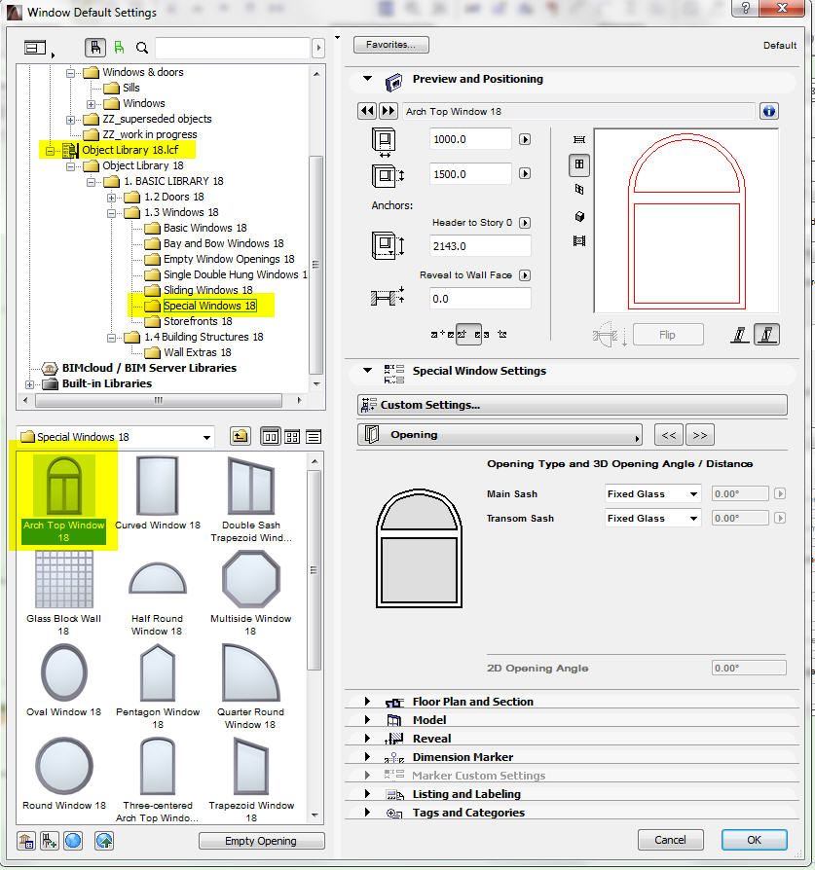Open the Main Sash type dropdown

(x=653, y=493)
